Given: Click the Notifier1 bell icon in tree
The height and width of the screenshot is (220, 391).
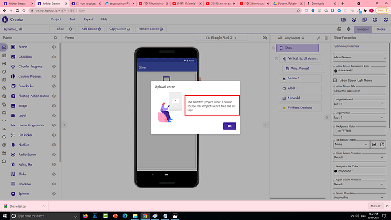Looking at the screenshot, I should (284, 78).
